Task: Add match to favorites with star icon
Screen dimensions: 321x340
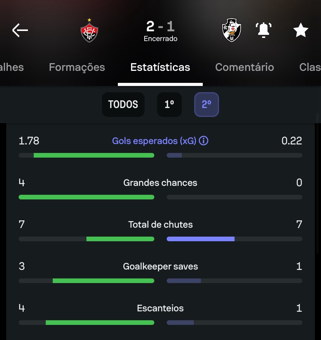Action: [300, 30]
